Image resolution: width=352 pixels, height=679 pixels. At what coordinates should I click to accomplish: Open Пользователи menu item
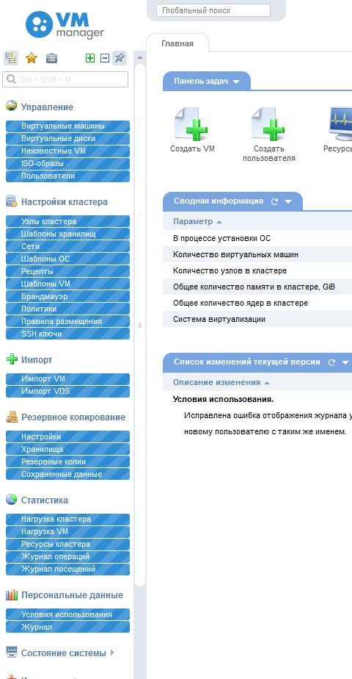[67, 176]
